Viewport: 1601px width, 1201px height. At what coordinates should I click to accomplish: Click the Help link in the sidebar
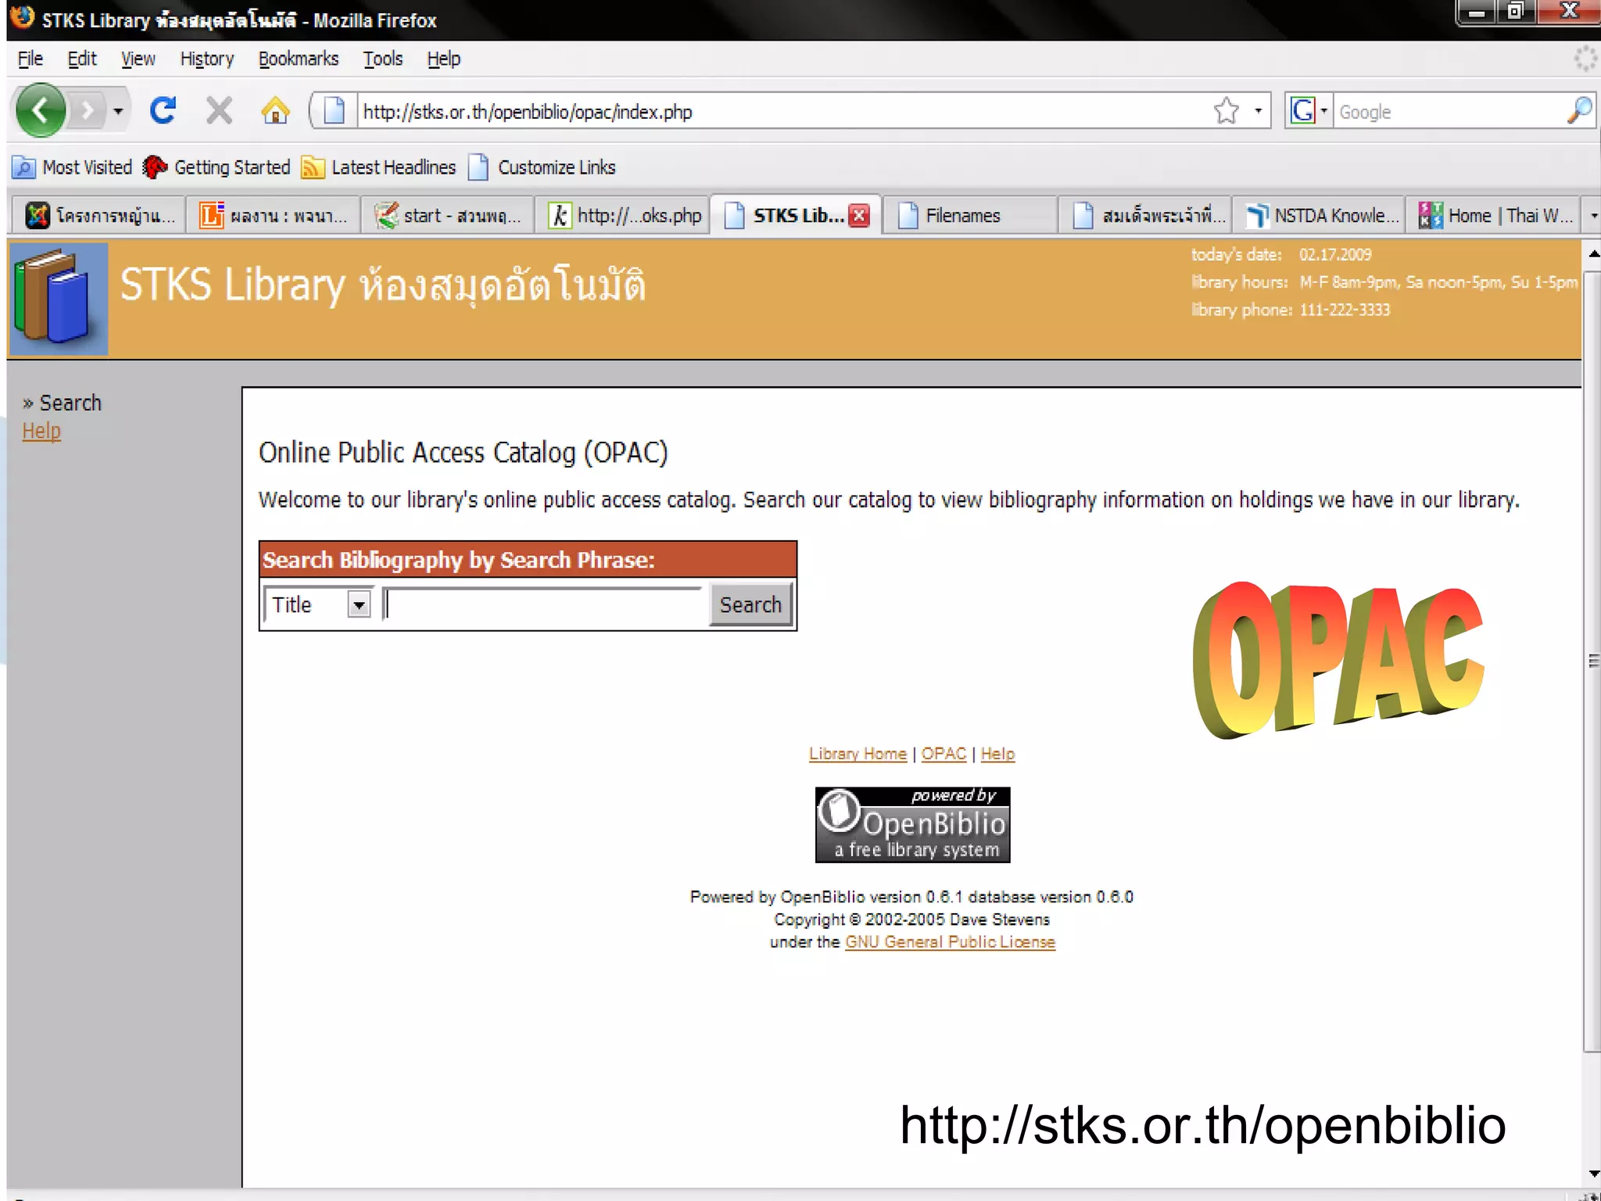(x=41, y=431)
